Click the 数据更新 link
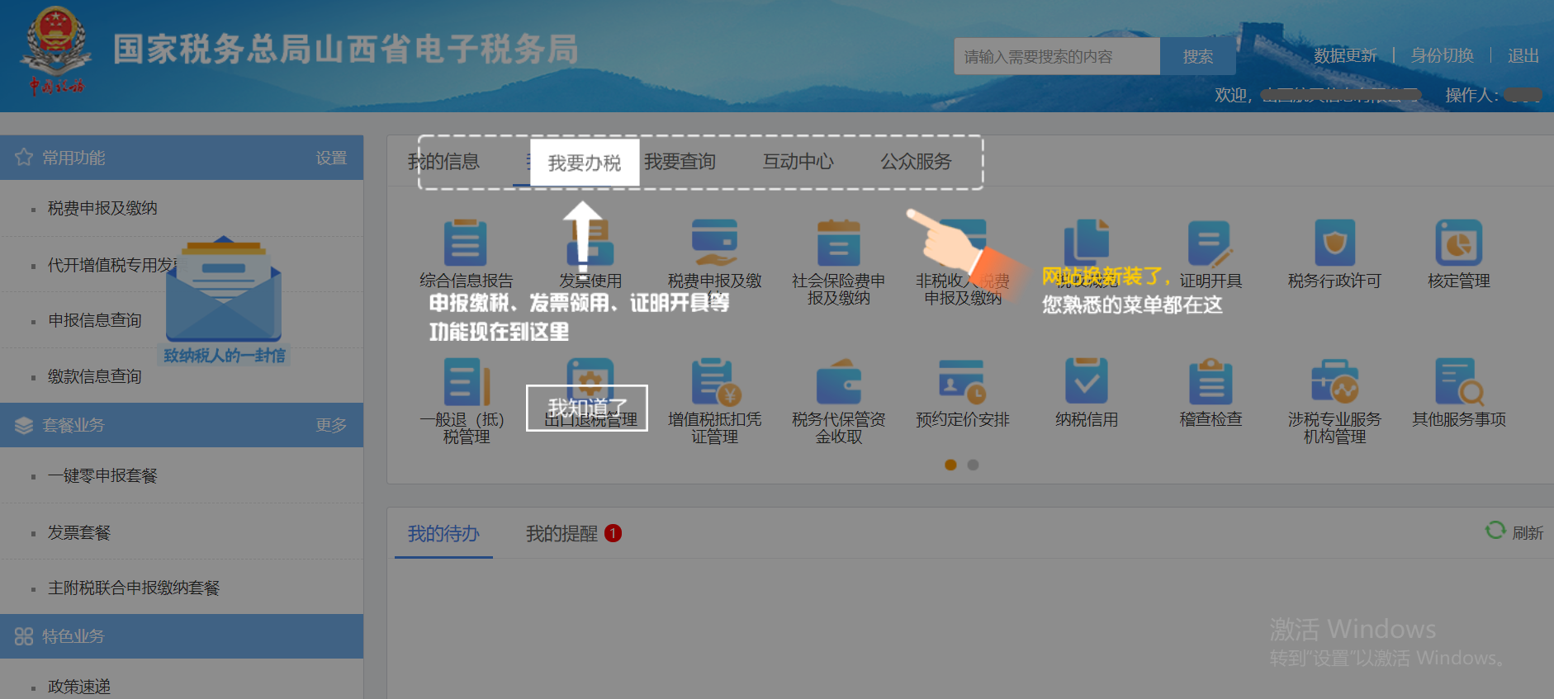 (1345, 55)
